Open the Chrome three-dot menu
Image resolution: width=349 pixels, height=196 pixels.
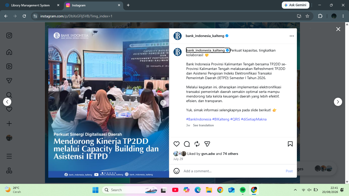(343, 16)
